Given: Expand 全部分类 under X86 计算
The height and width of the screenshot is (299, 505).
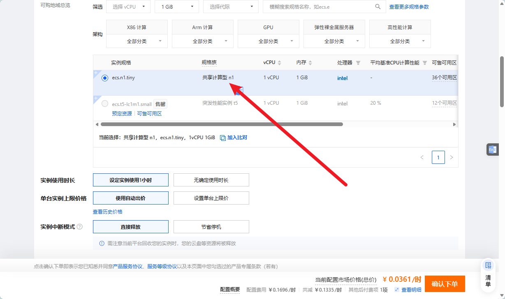Looking at the screenshot, I should (137, 41).
